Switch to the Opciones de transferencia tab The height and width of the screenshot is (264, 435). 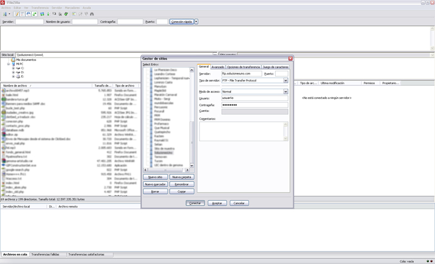[x=243, y=67]
